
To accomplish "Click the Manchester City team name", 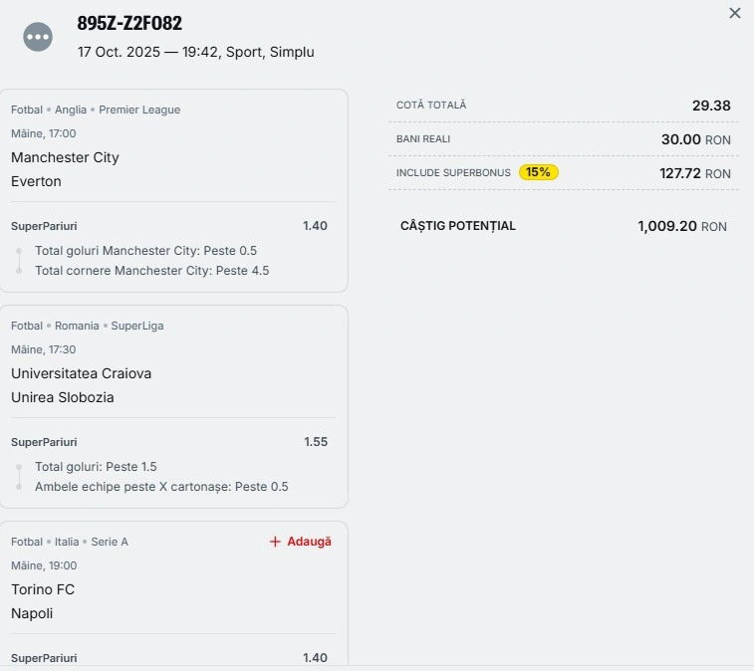I will pos(65,157).
